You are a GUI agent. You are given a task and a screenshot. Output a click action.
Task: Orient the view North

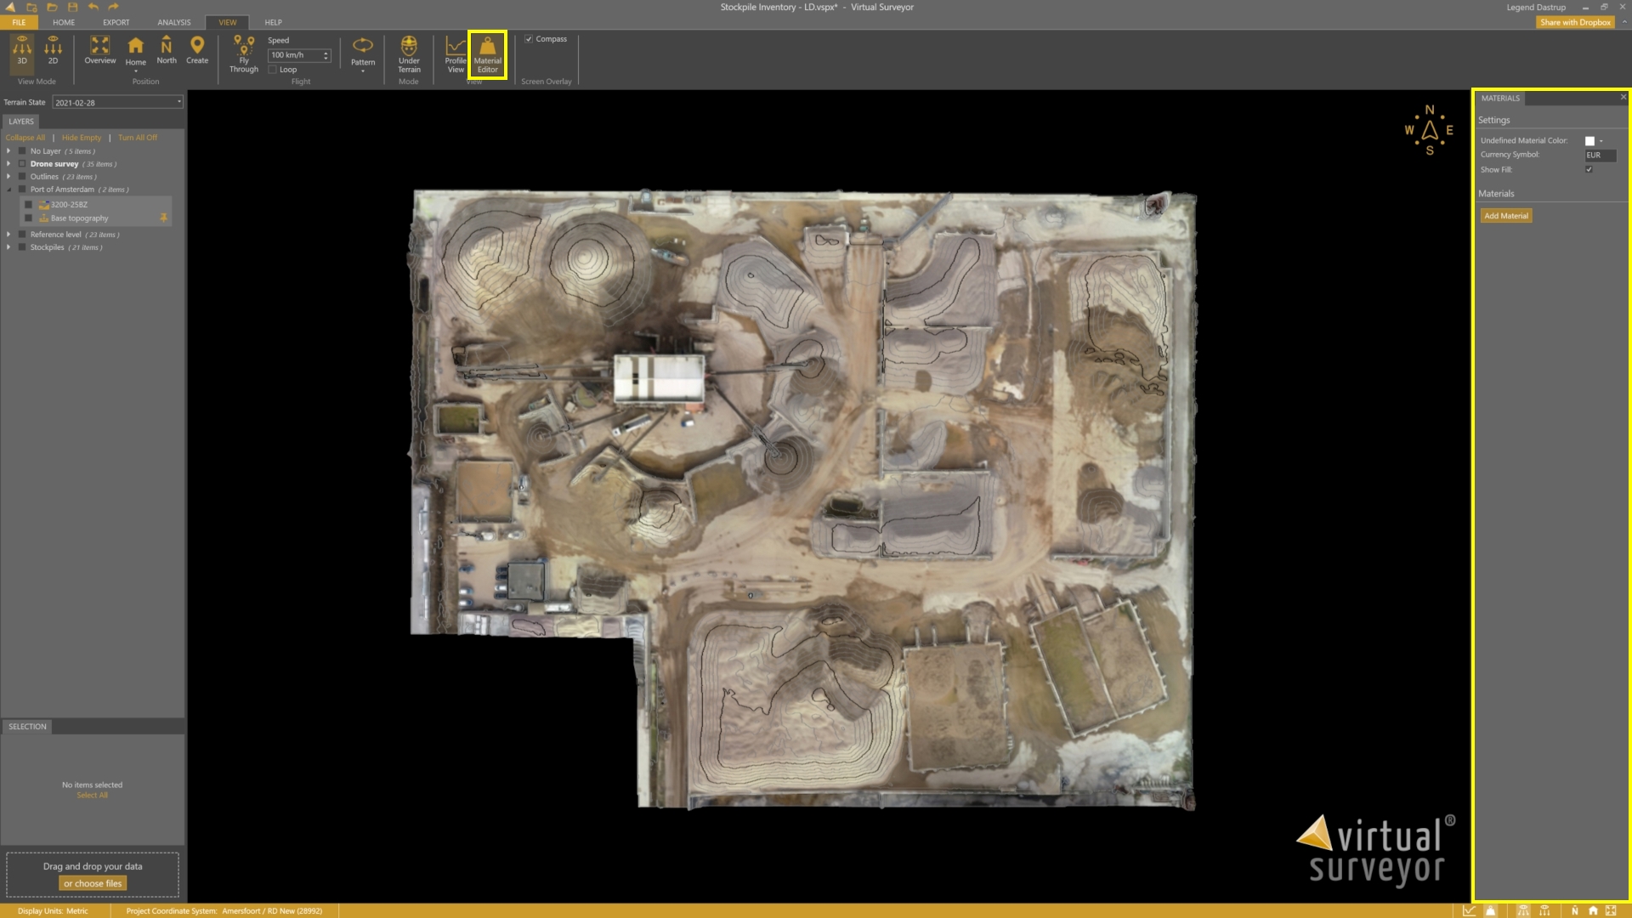[x=167, y=49]
